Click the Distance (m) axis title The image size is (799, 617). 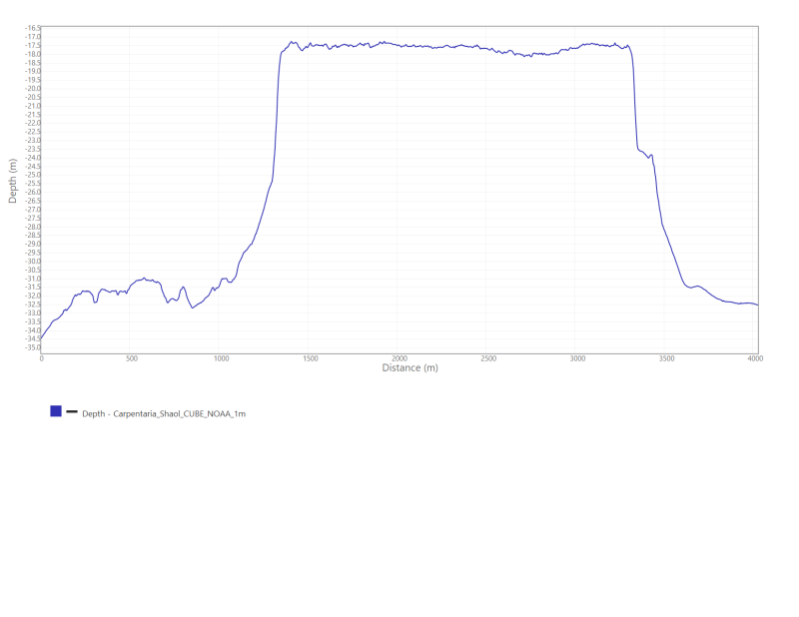click(x=410, y=367)
